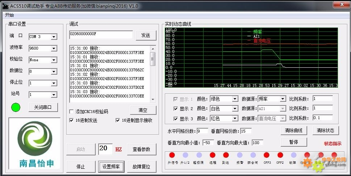This screenshot has width=351, height=176.
Task: Open the 波特率 9600 dropdown
Action: click(x=54, y=49)
